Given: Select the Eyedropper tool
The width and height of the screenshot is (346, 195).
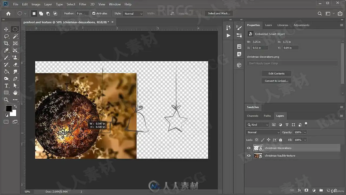Looking at the screenshot, I should [6, 51].
